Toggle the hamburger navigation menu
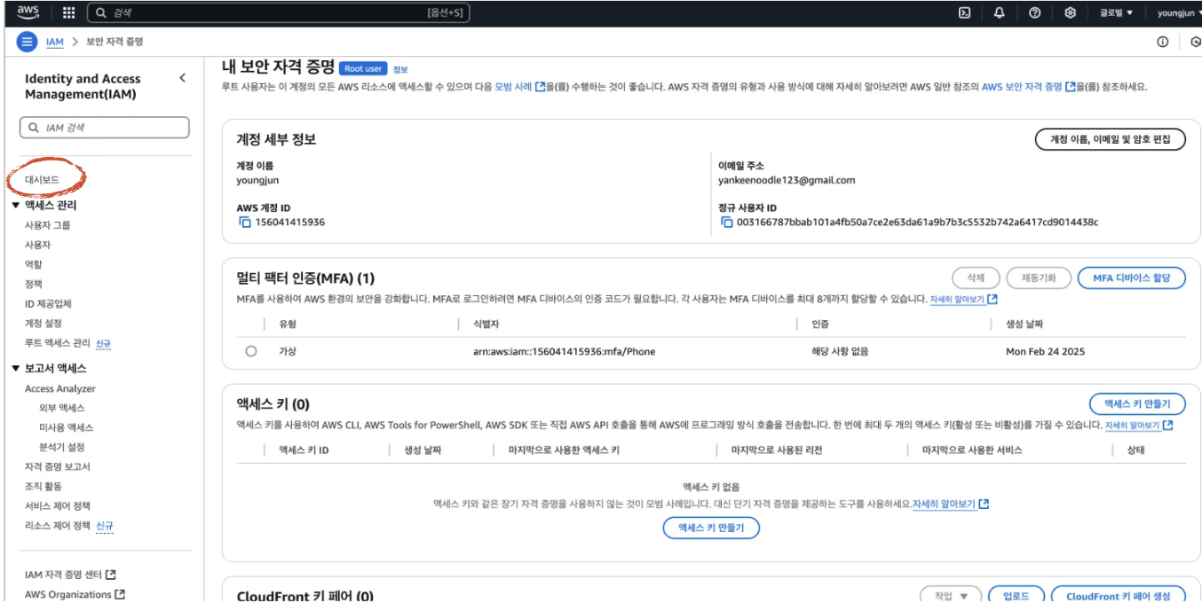 click(x=27, y=42)
